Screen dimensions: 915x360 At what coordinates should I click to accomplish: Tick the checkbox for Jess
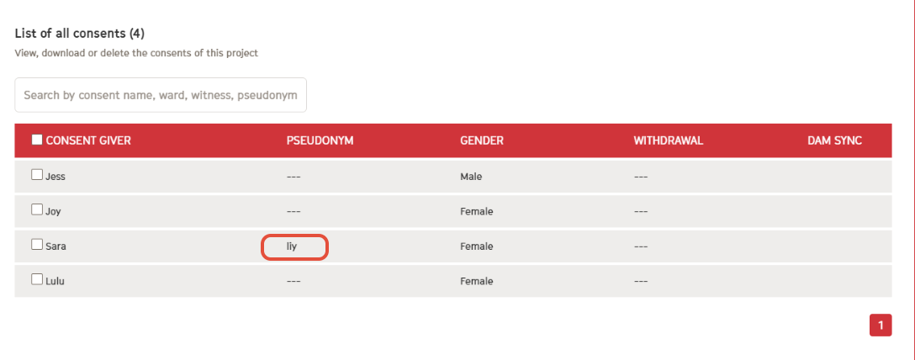tap(37, 174)
